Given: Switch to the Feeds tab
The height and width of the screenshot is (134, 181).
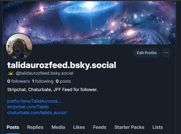Looking at the screenshot, I should pyautogui.click(x=100, y=127).
